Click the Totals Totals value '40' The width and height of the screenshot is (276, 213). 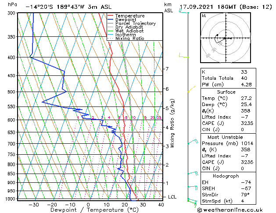pyautogui.click(x=244, y=78)
